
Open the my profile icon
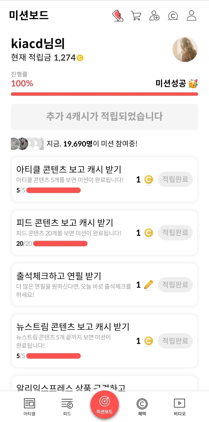(x=192, y=16)
